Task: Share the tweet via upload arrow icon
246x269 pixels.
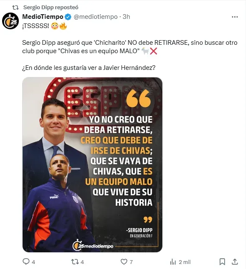Action: tap(235, 261)
